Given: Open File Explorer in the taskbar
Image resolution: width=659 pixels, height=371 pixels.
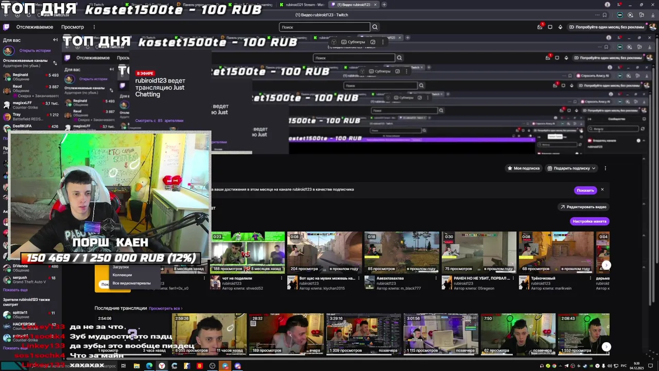Looking at the screenshot, I should (136, 366).
